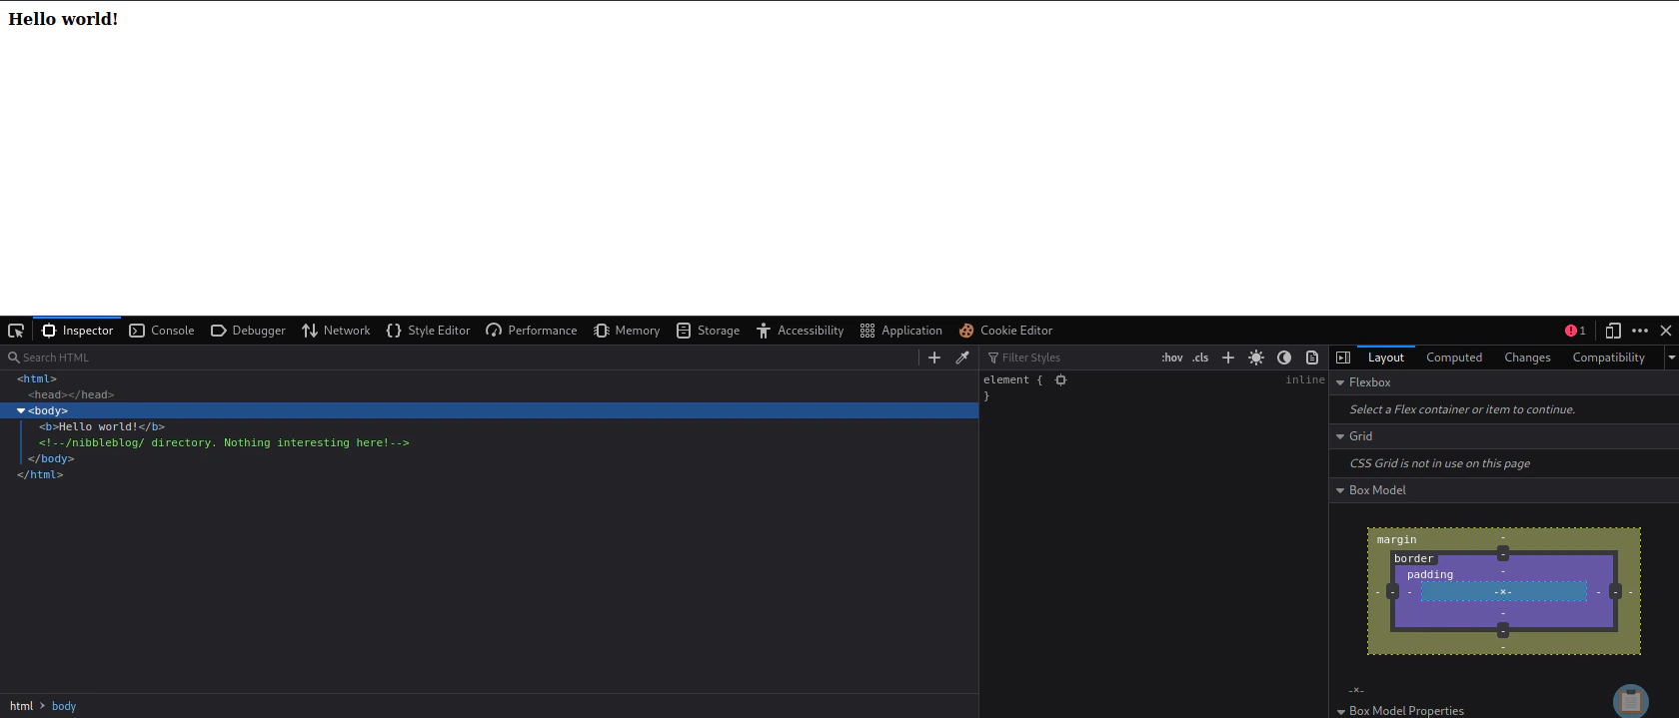
Task: Select the nibbleblog comment node
Action: [224, 442]
